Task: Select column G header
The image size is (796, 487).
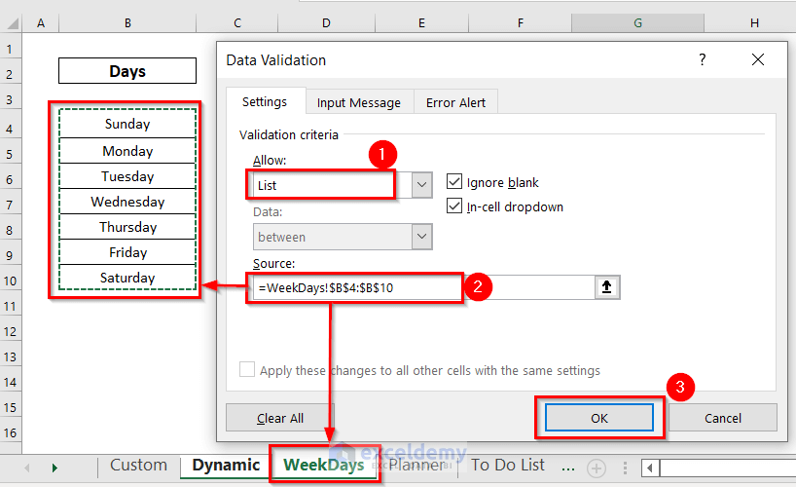Action: [637, 23]
